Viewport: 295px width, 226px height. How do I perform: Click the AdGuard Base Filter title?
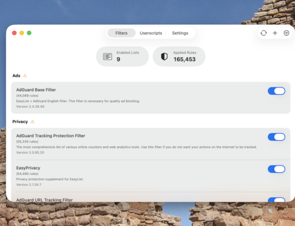click(x=36, y=90)
